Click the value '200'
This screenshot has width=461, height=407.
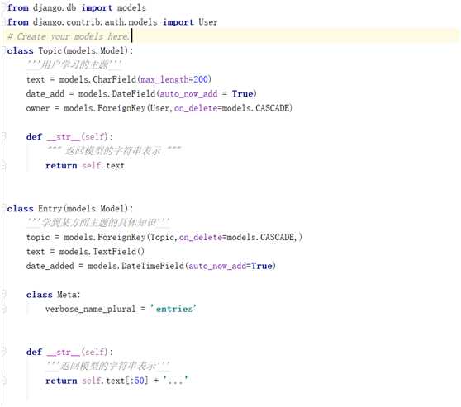pos(201,79)
